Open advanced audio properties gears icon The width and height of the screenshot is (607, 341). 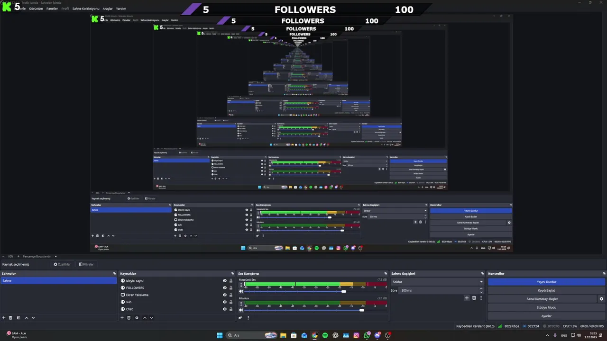[240, 318]
